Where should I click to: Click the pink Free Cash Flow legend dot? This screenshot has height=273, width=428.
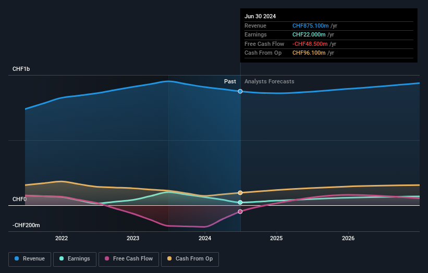tap(107, 258)
